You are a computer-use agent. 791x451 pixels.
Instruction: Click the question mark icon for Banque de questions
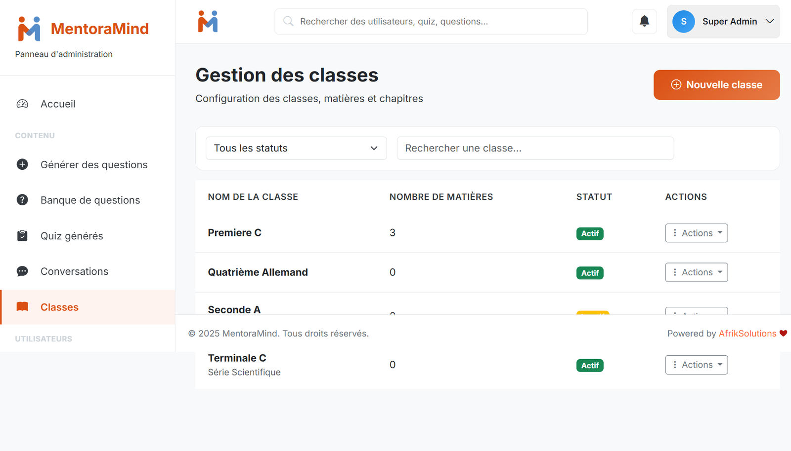click(22, 200)
